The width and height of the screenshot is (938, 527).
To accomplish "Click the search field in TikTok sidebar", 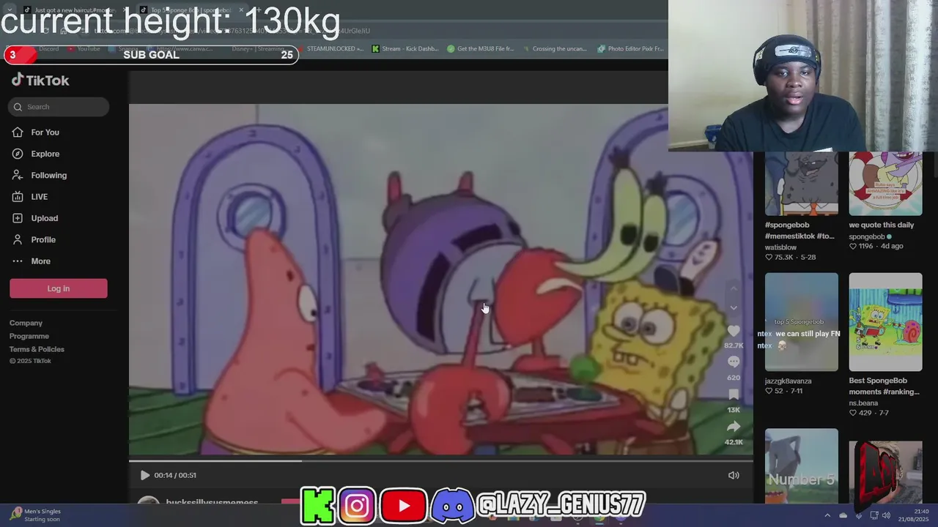I will pyautogui.click(x=59, y=107).
